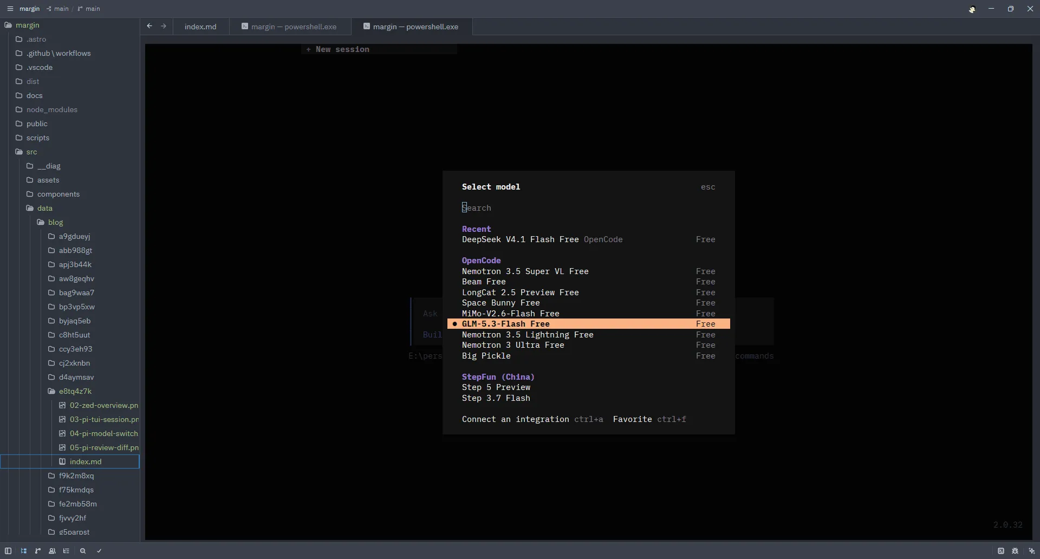Expand the node_modules folder
This screenshot has width=1040, height=559.
(x=51, y=109)
